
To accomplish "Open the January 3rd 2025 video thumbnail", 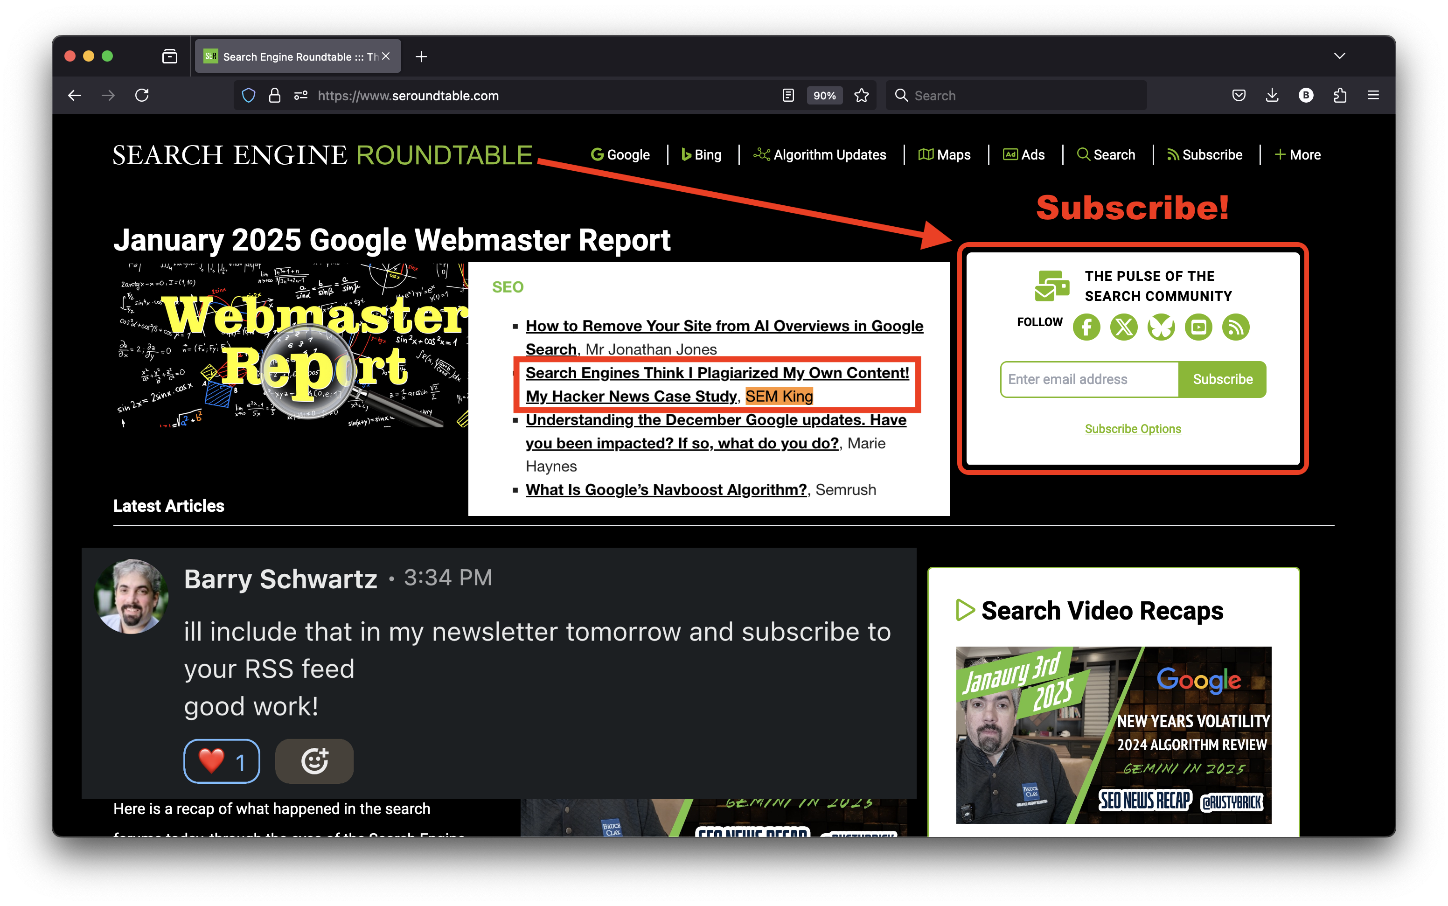I will click(x=1113, y=735).
